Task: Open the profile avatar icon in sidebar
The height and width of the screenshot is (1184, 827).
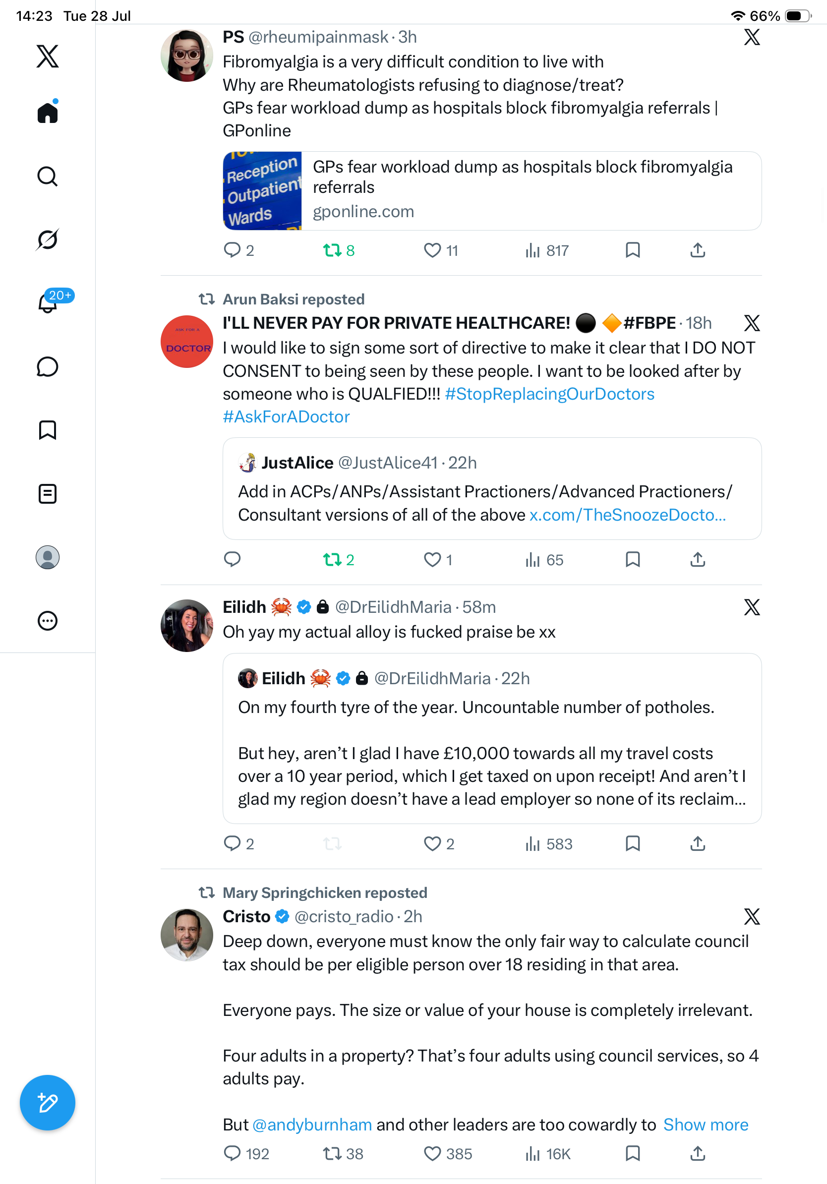Action: (x=48, y=557)
